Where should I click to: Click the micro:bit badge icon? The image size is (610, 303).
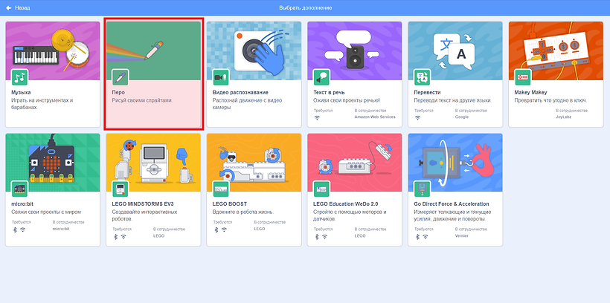coord(20,189)
